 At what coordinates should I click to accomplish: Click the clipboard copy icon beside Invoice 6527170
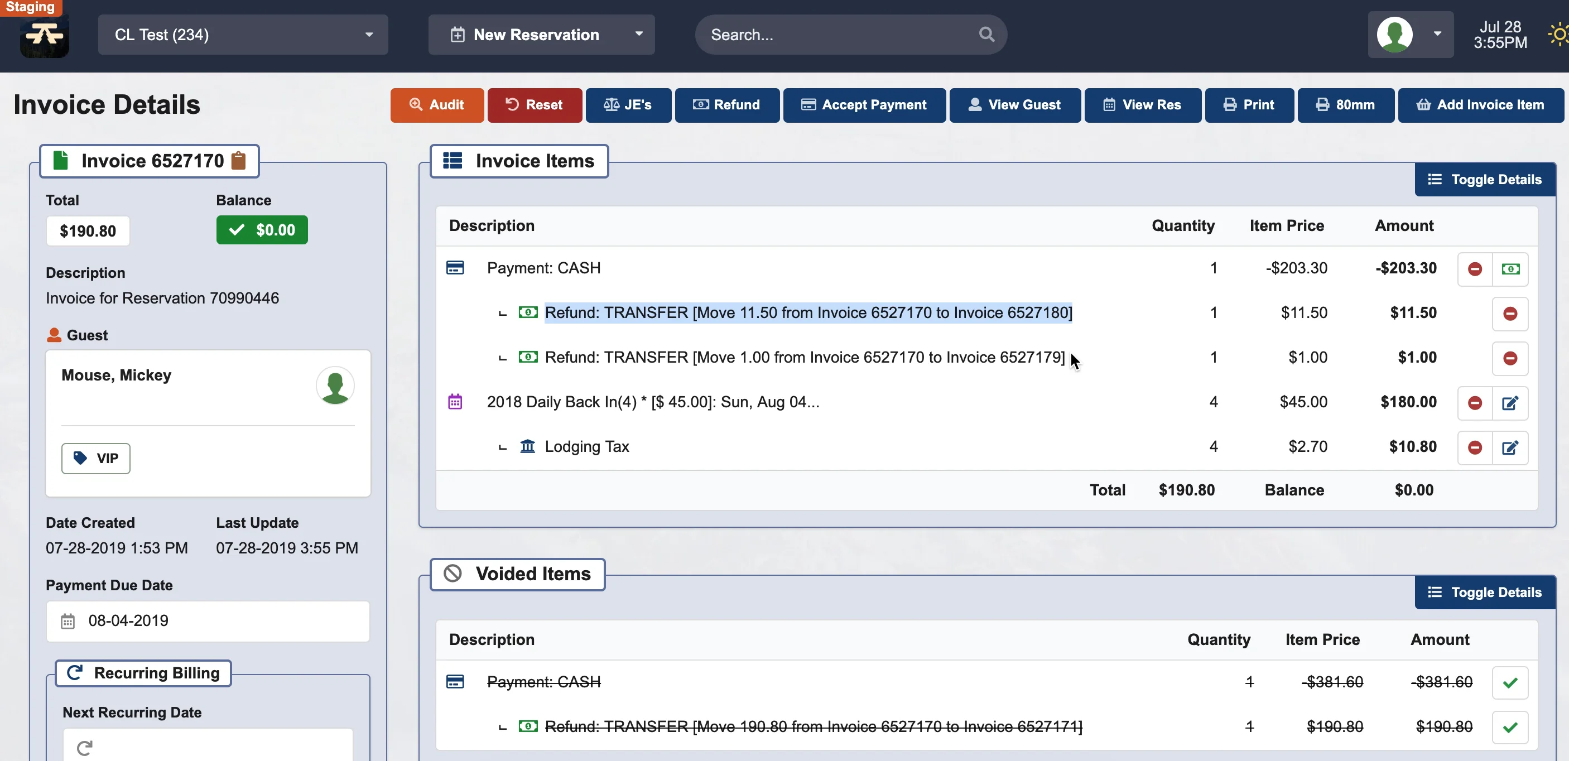tap(239, 161)
